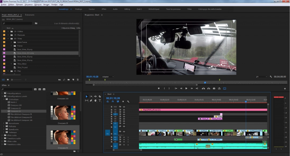The height and width of the screenshot is (156, 290).
Task: Mute audio track A1
Action: pyautogui.click(x=124, y=137)
